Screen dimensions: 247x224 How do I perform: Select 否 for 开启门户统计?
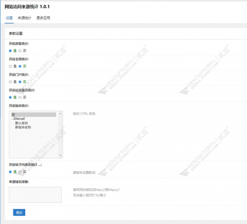coord(20,82)
